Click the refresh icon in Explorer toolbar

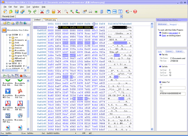pyautogui.click(x=17, y=23)
